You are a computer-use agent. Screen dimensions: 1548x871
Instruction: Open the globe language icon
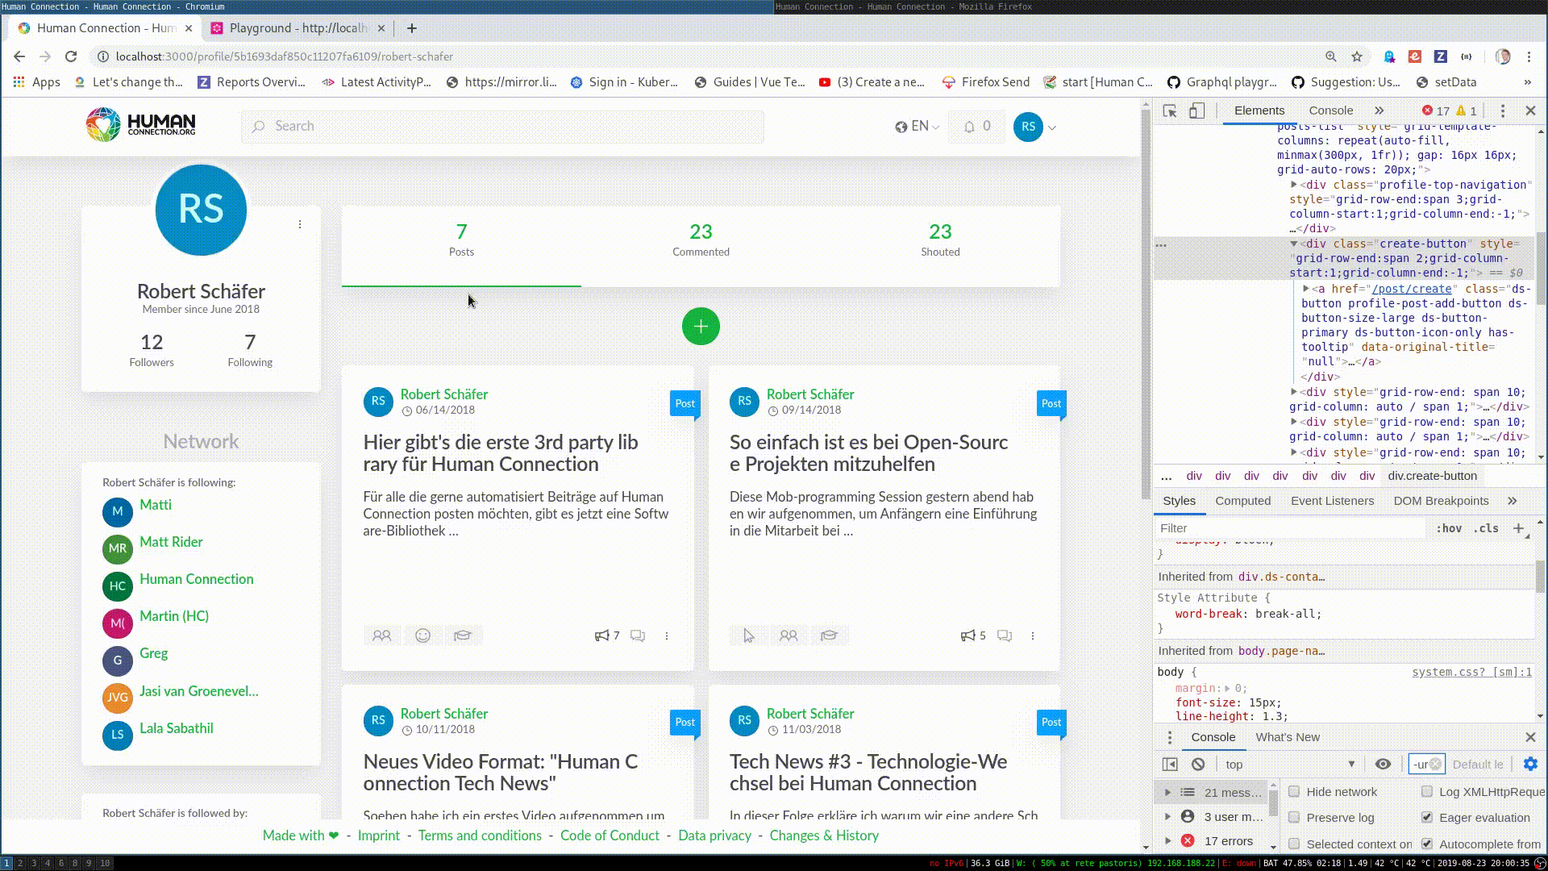pos(901,127)
